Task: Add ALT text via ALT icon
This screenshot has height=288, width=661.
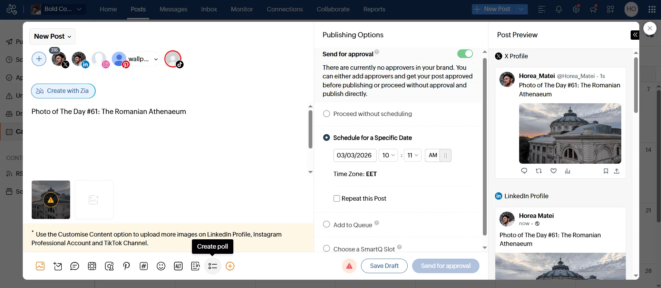Action: (x=178, y=266)
